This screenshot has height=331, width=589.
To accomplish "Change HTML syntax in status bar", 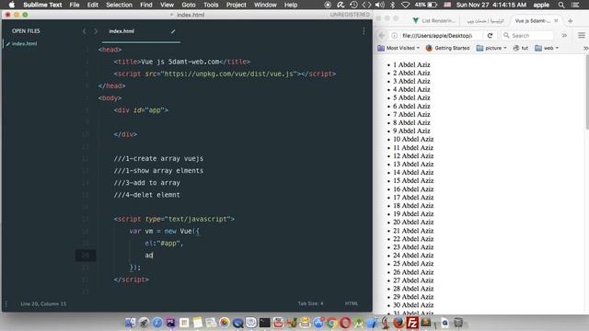I will pos(352,303).
